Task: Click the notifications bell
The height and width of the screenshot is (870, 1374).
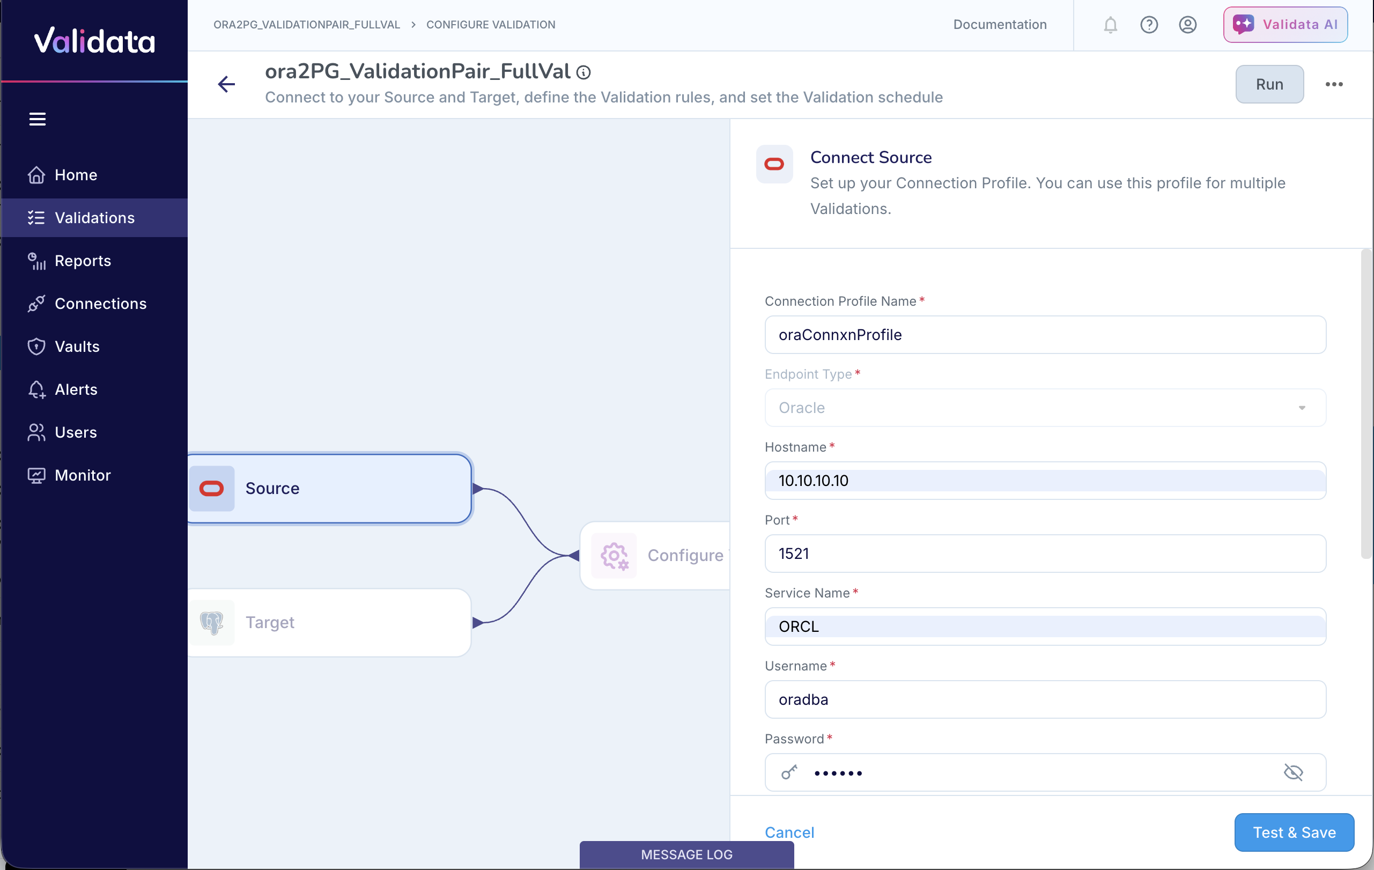Action: [x=1110, y=25]
